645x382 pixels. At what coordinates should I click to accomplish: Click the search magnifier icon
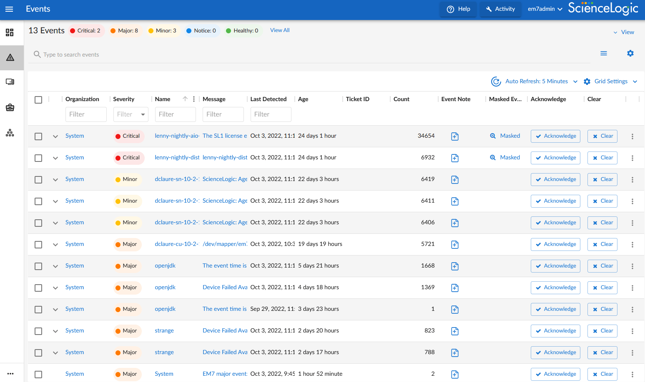tap(37, 55)
